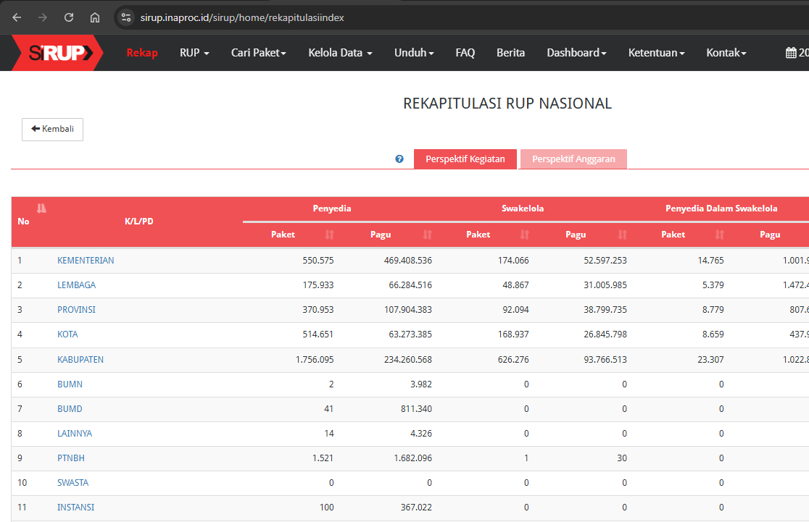
Task: Open the Dashboard dropdown
Action: 577,53
